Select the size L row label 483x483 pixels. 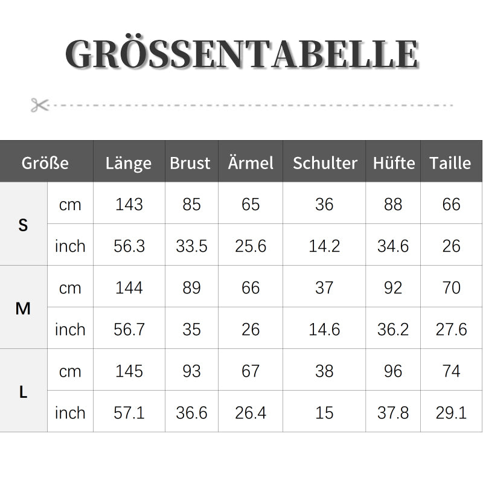pyautogui.click(x=23, y=392)
